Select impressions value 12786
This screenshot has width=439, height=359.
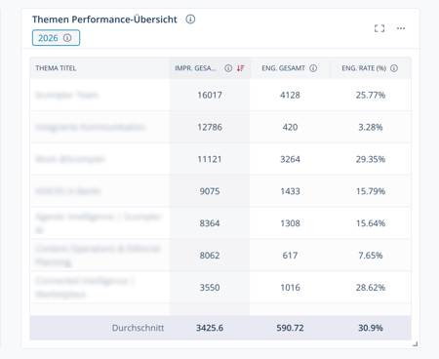(x=210, y=127)
